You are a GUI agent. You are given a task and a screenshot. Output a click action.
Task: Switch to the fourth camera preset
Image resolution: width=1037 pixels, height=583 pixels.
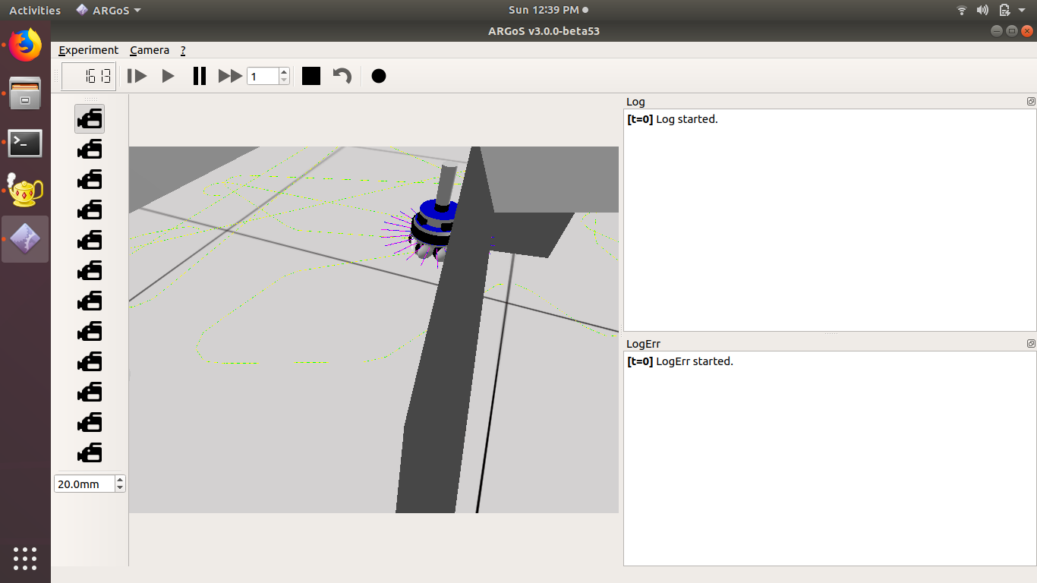tap(90, 210)
